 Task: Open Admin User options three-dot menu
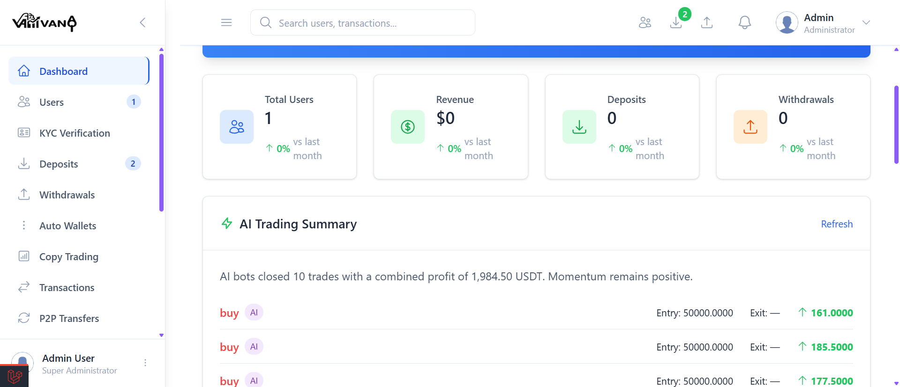[x=145, y=363]
